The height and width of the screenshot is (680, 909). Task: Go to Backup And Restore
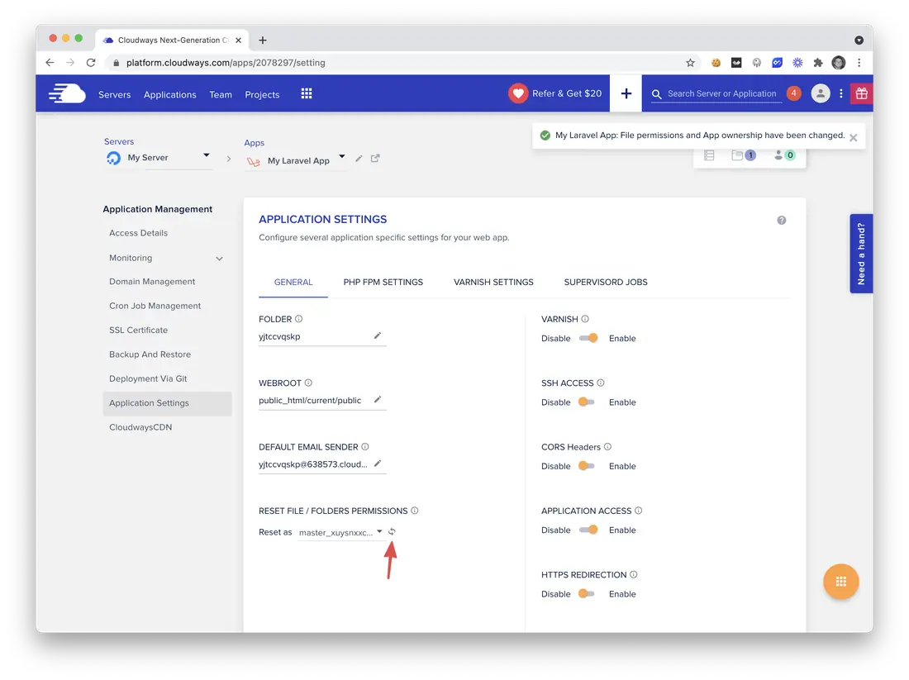pyautogui.click(x=150, y=354)
